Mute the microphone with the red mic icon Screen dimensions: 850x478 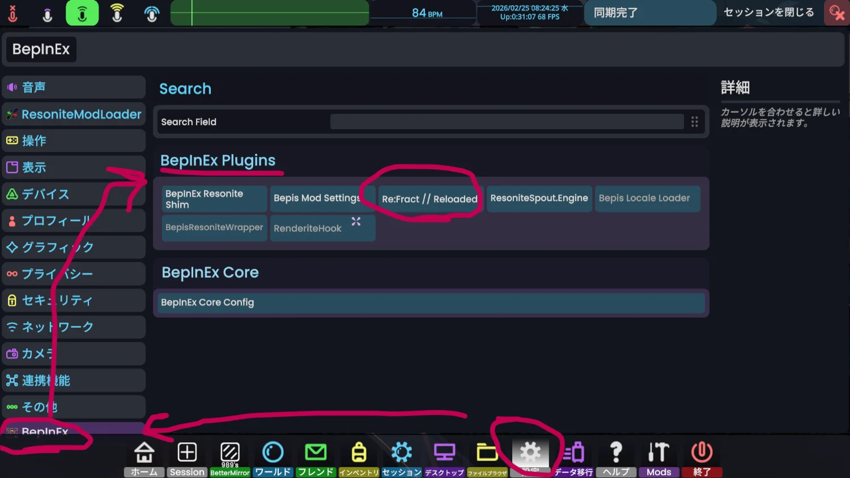pos(12,13)
